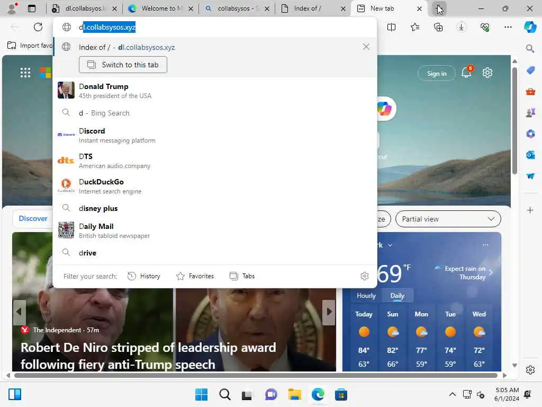Filter search by History
This screenshot has width=542, height=407.
144,276
